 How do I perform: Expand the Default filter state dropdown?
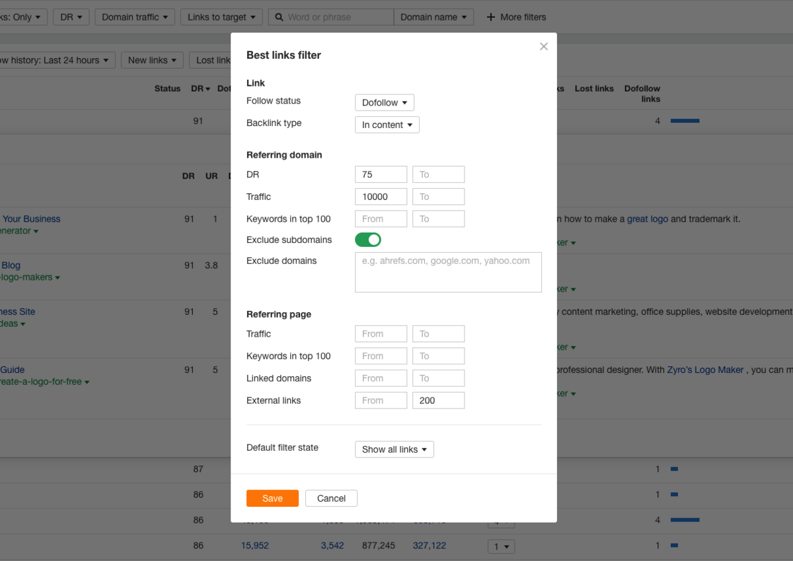(x=394, y=449)
